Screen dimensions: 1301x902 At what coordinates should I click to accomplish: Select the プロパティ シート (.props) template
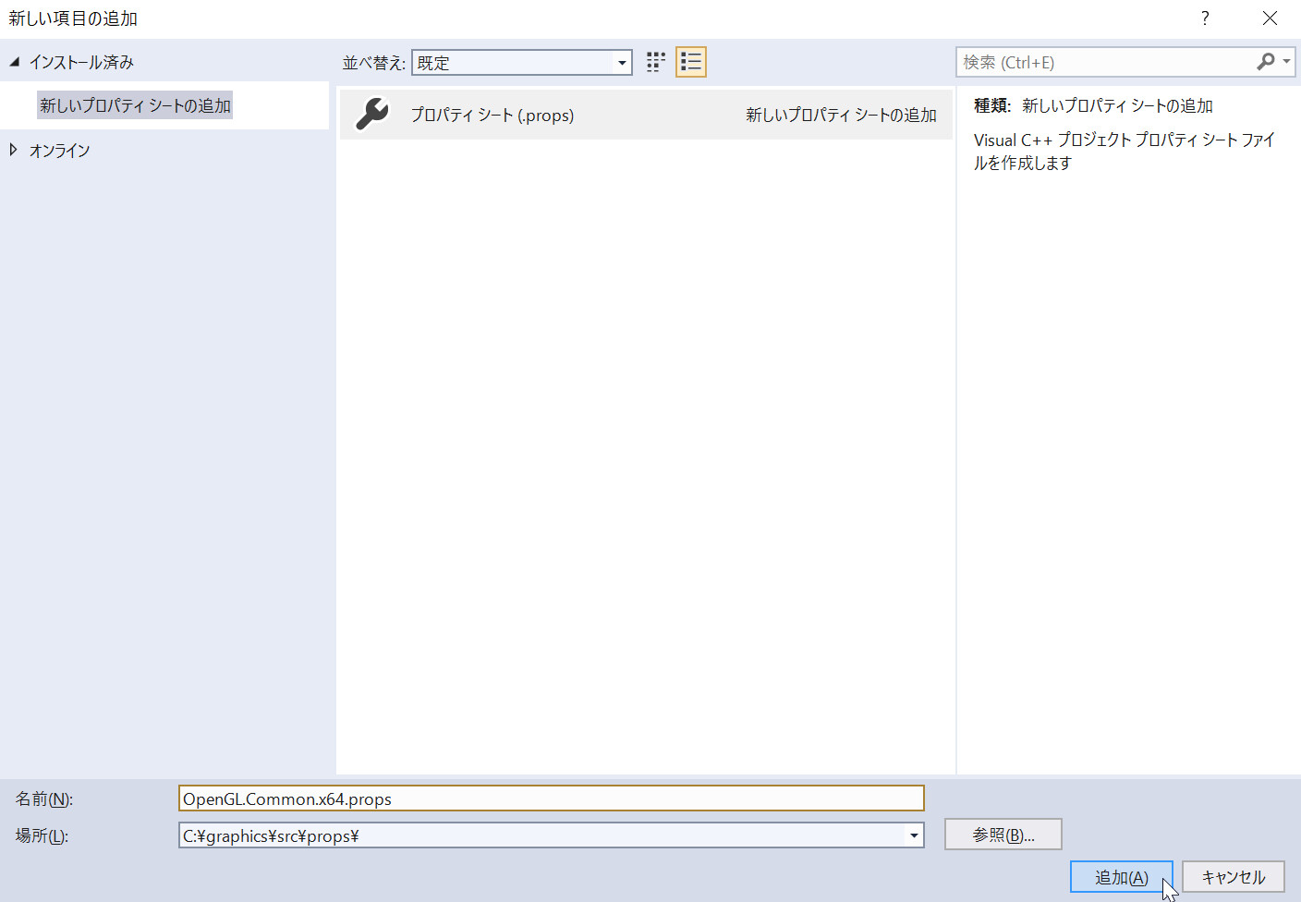click(x=492, y=115)
